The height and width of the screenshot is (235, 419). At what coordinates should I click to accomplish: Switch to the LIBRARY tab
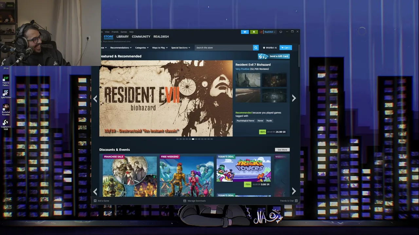[122, 37]
